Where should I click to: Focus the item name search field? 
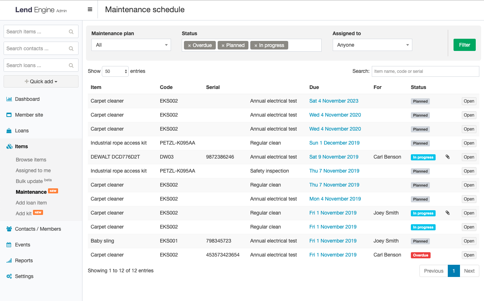(x=425, y=71)
